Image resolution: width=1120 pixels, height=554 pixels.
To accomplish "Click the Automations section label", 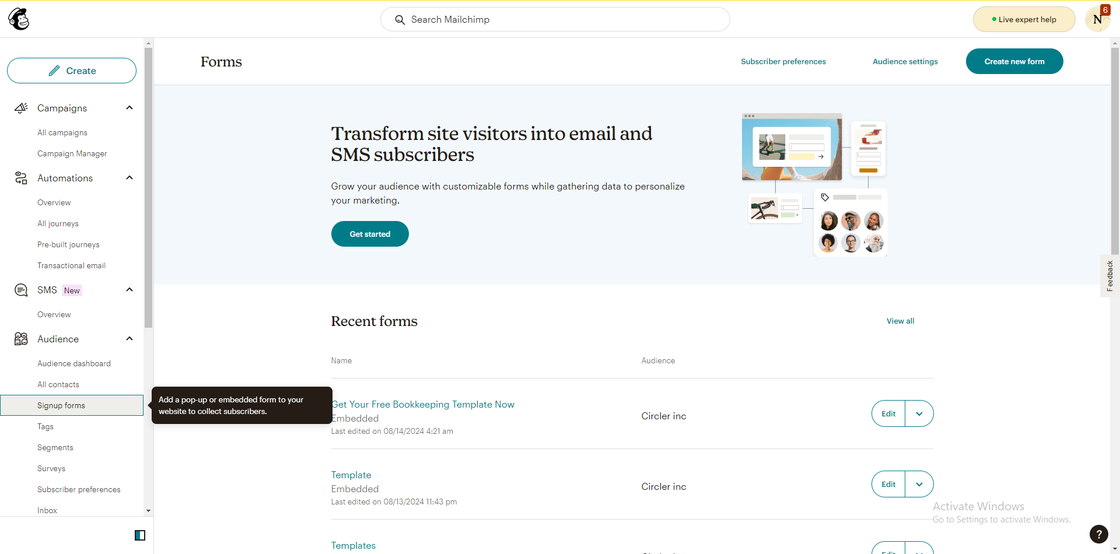I will [65, 178].
